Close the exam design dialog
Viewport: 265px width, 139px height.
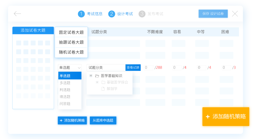235,14
